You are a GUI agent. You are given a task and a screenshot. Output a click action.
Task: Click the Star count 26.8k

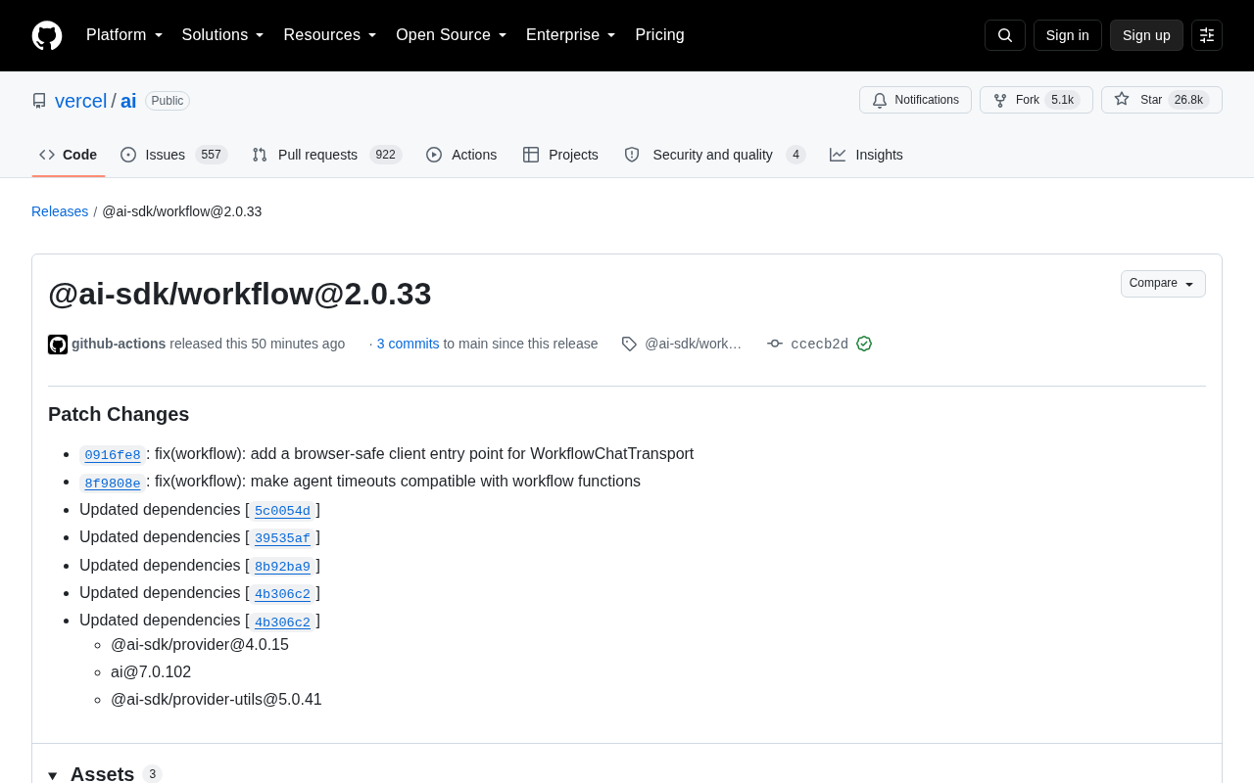(x=1188, y=100)
